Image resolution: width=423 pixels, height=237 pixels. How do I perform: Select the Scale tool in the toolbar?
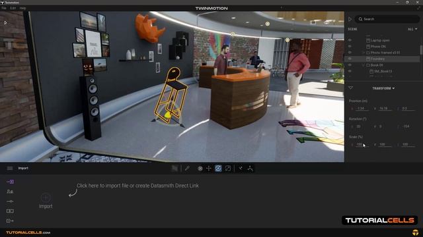pyautogui.click(x=228, y=169)
